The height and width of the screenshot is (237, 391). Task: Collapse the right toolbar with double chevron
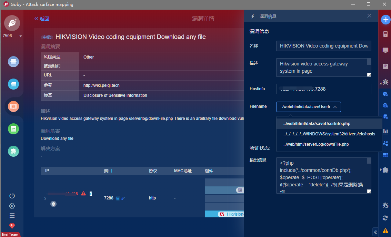coord(375,232)
